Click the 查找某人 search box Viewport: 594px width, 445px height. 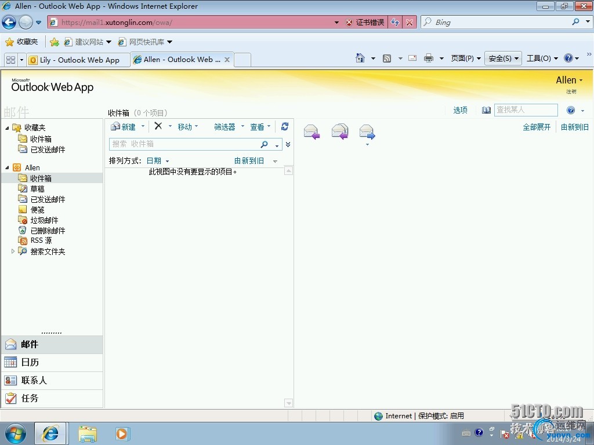(525, 110)
